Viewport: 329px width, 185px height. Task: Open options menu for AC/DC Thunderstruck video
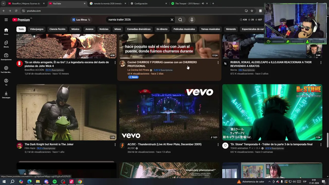[218, 145]
